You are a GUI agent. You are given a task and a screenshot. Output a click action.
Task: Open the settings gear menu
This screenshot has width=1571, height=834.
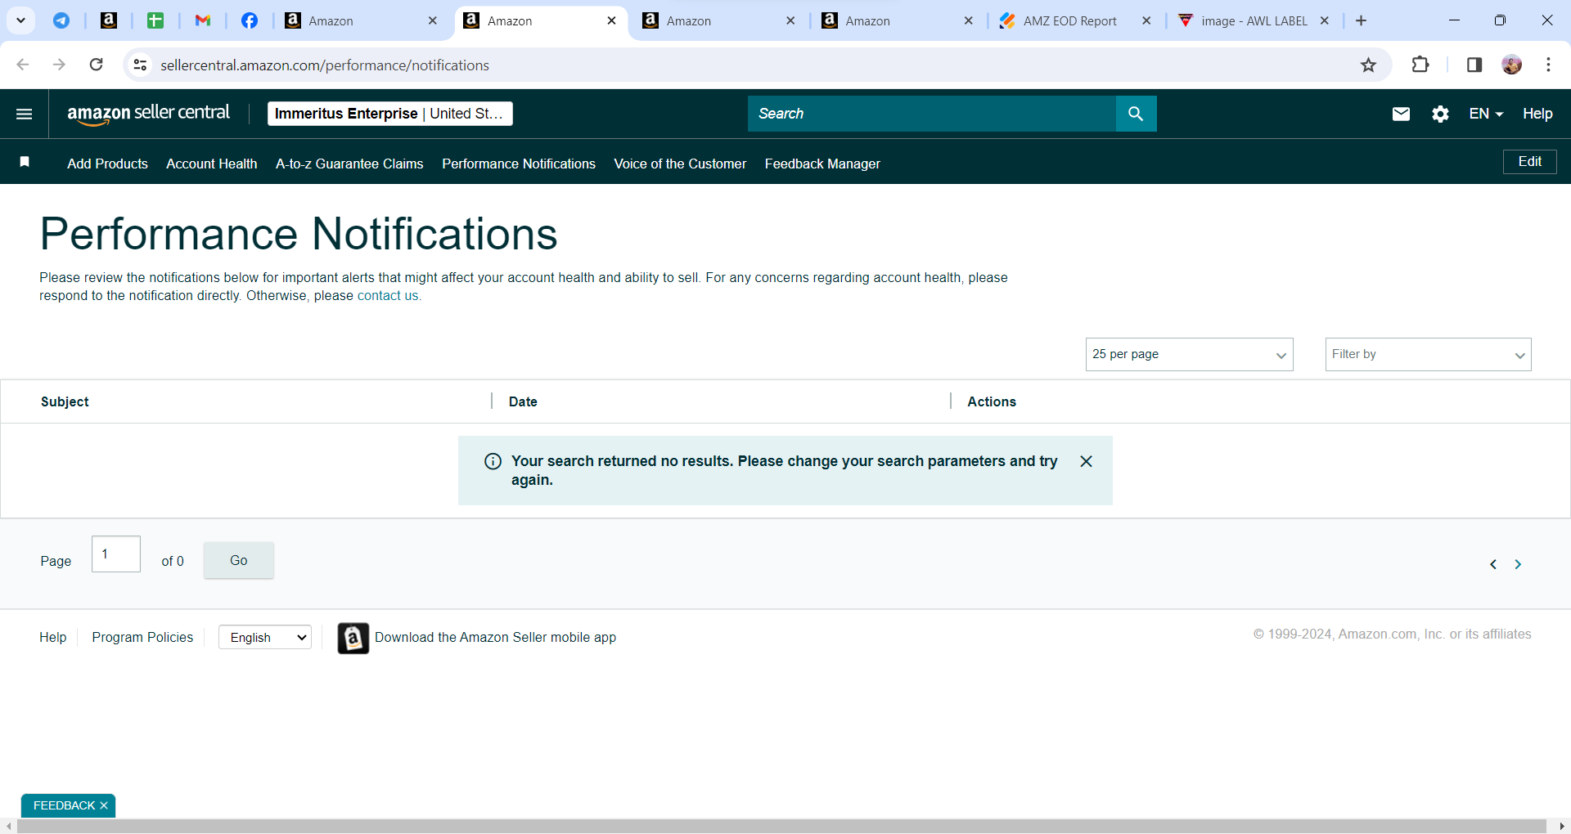click(x=1441, y=114)
